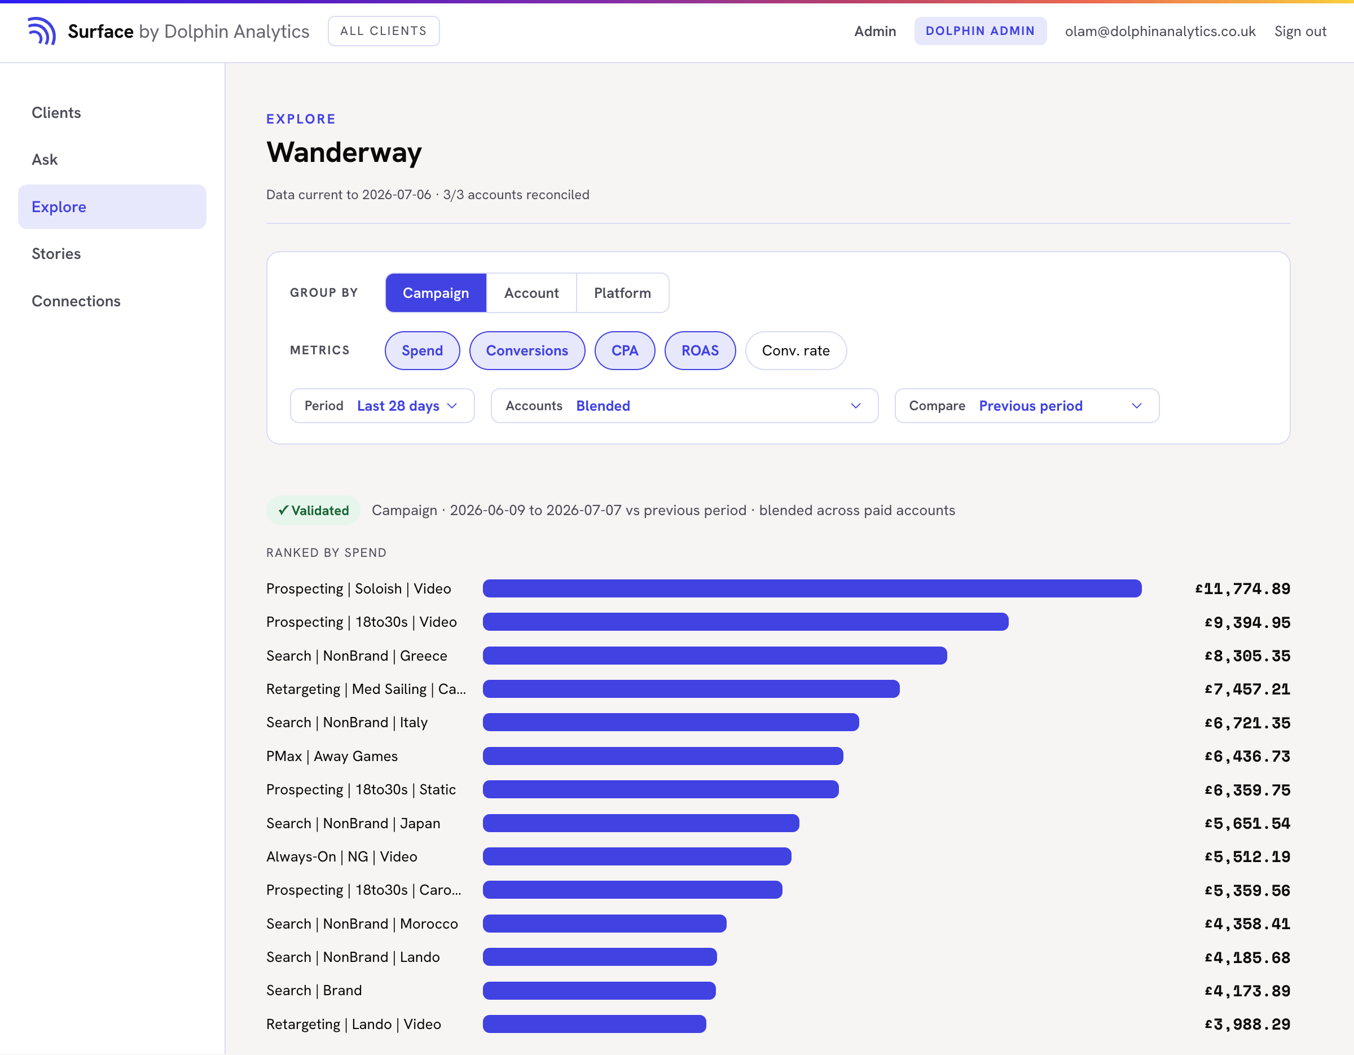Group results by Campaign
1354x1055 pixels.
[435, 293]
